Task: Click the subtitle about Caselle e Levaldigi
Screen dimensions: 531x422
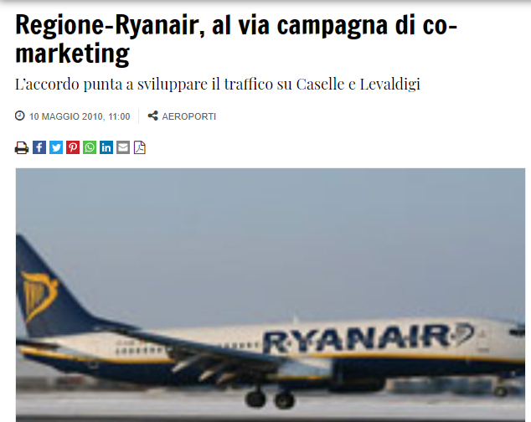Action: [218, 85]
